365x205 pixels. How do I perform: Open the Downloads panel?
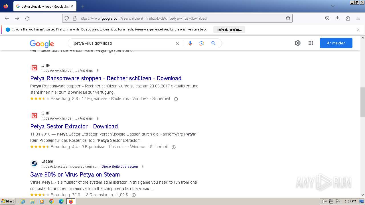click(x=338, y=18)
